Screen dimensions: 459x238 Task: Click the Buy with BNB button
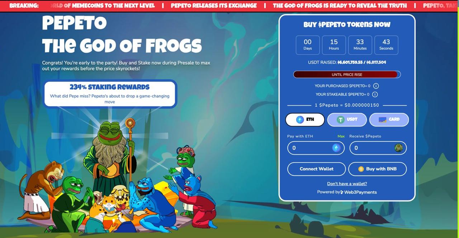pos(378,169)
